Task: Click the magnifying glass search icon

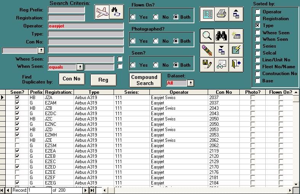Action: pyautogui.click(x=207, y=36)
